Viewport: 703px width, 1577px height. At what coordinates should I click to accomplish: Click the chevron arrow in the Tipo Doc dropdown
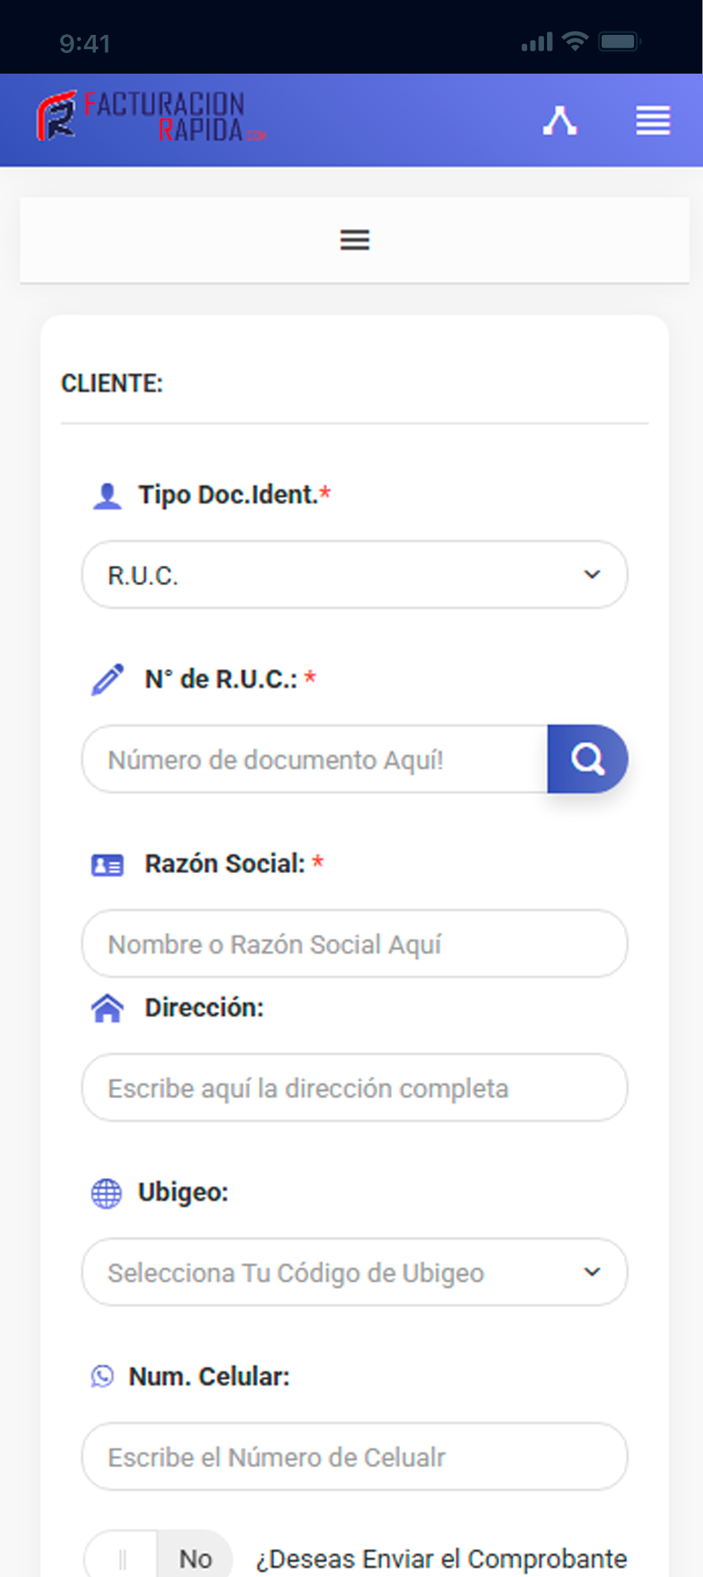(x=592, y=575)
